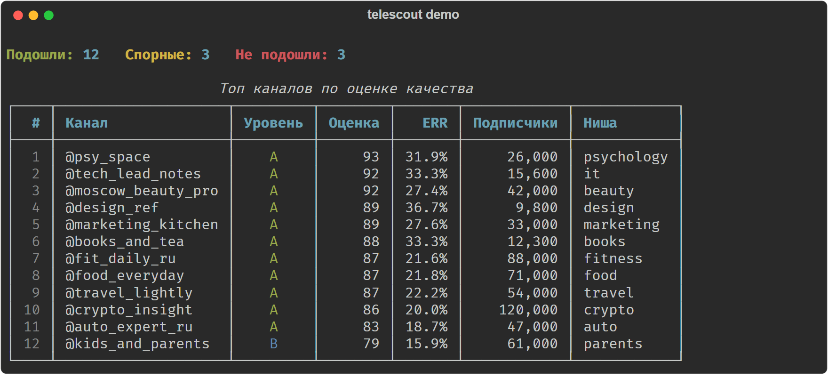Click the subscriber count 9,800

537,208
